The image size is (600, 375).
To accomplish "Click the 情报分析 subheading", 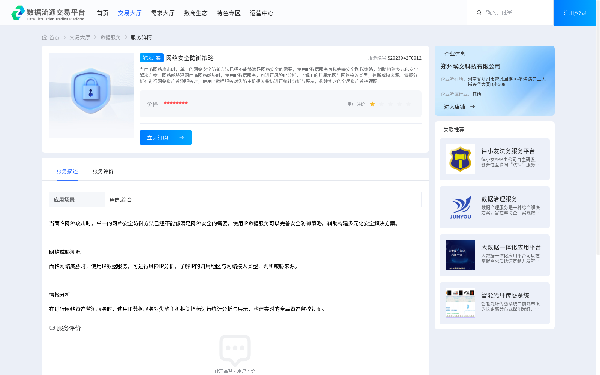I will pos(60,295).
